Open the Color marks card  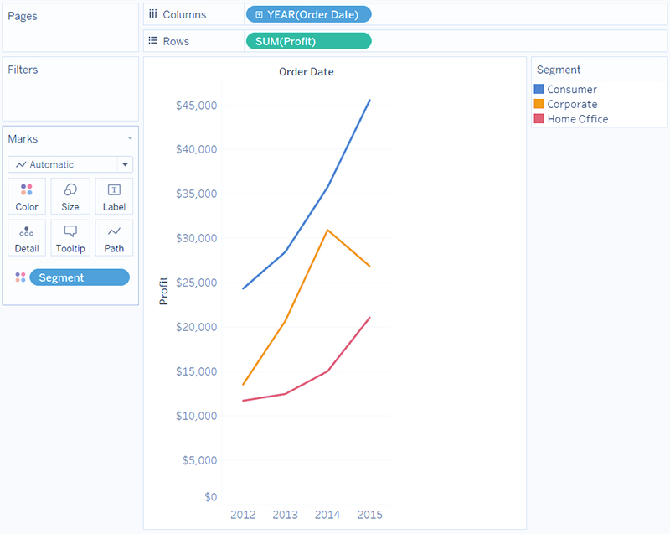pyautogui.click(x=27, y=196)
